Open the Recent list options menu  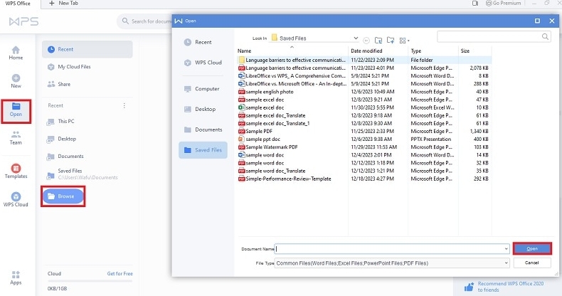(124, 105)
